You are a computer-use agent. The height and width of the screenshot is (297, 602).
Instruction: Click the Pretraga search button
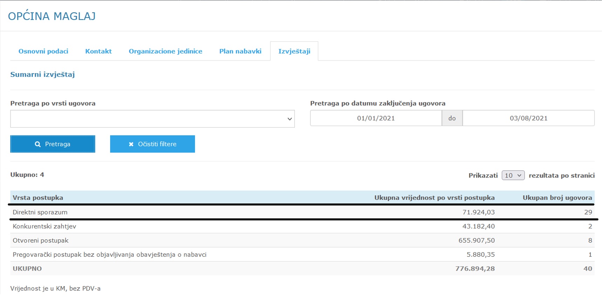click(53, 144)
